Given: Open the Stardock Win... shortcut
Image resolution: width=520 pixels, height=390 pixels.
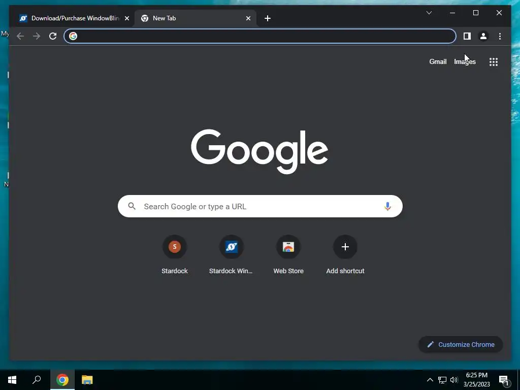Looking at the screenshot, I should tap(231, 255).
